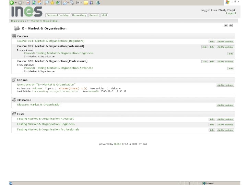Image resolution: width=247 pixels, height=185 pixels.
Task: Add the Questions forum to desktop
Action: tap(225, 85)
